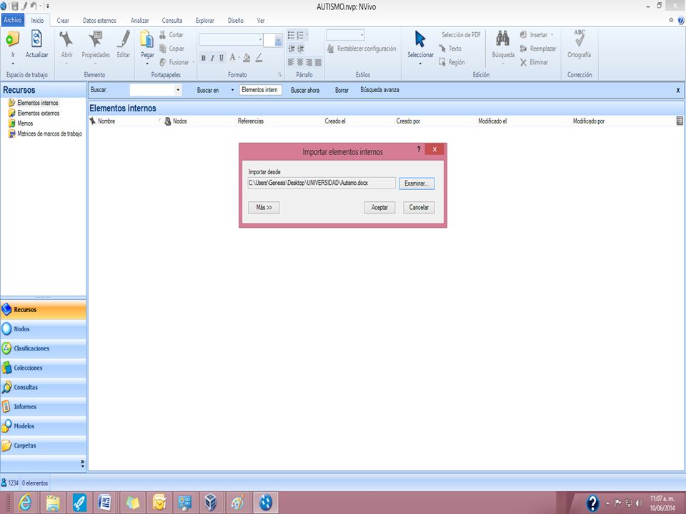Viewport: 686px width, 514px height.
Task: Open the font color picker
Action: 232,57
